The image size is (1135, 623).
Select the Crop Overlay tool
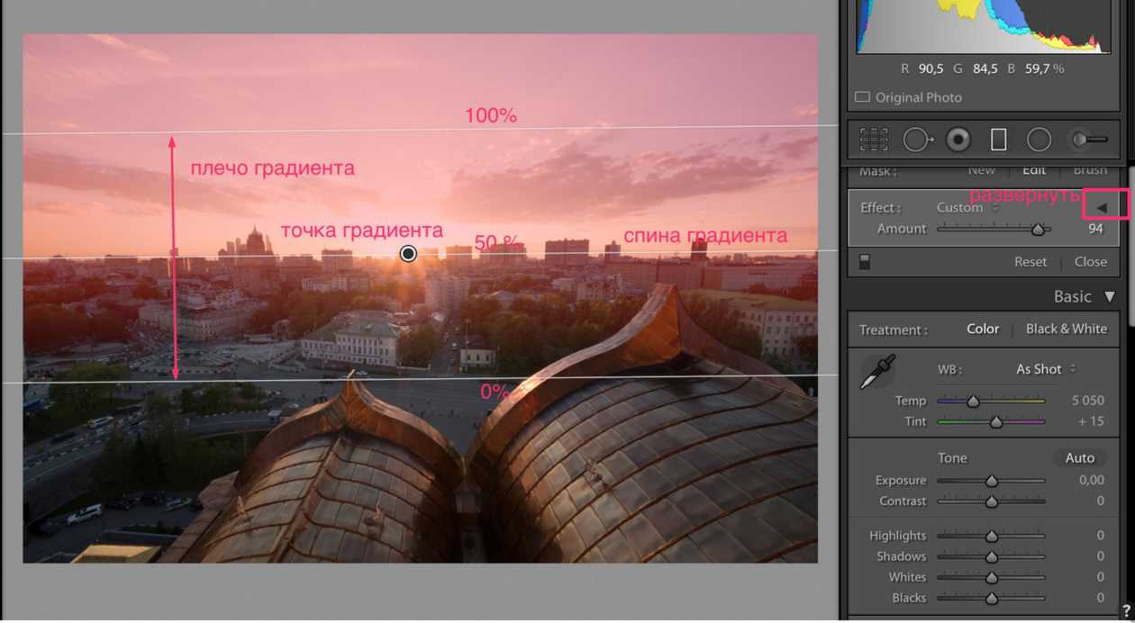pos(873,140)
